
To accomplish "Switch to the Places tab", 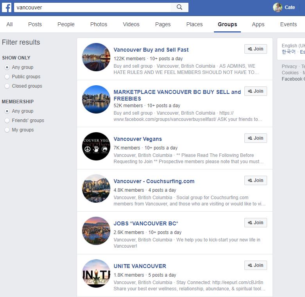I will (x=194, y=24).
